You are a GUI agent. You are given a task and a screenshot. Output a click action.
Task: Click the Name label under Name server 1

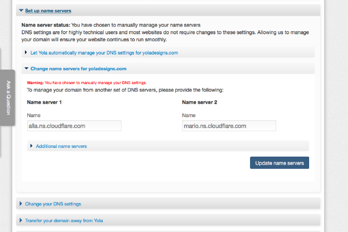pos(34,115)
